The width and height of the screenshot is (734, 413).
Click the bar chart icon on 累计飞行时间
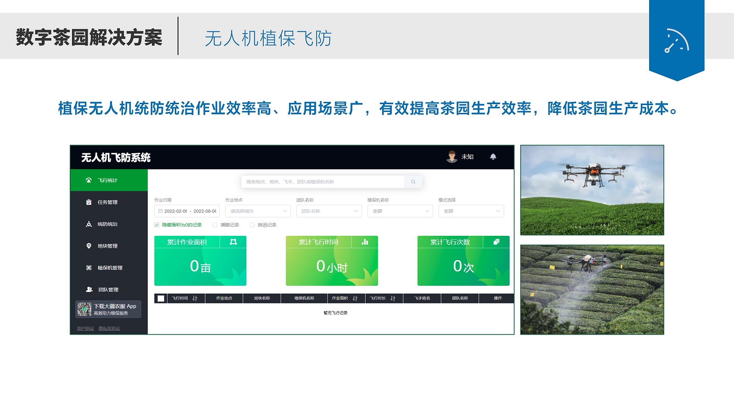365,242
